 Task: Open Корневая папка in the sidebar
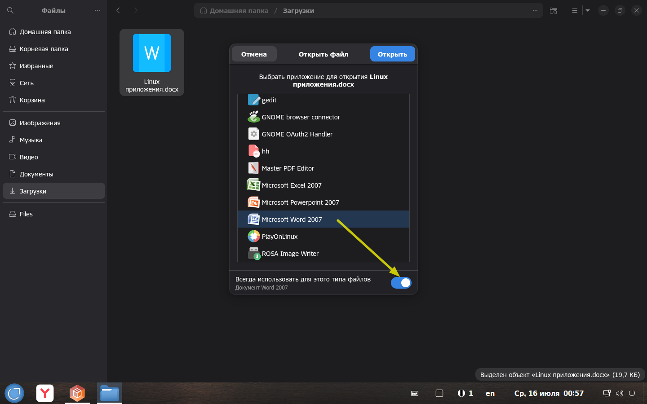coord(54,49)
